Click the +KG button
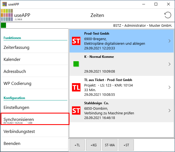 (93, 145)
